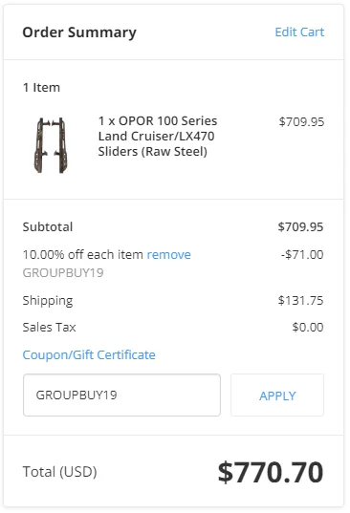Focus the GROUPBUY19 coupon code field
Screen dimensions: 350x513
click(121, 395)
